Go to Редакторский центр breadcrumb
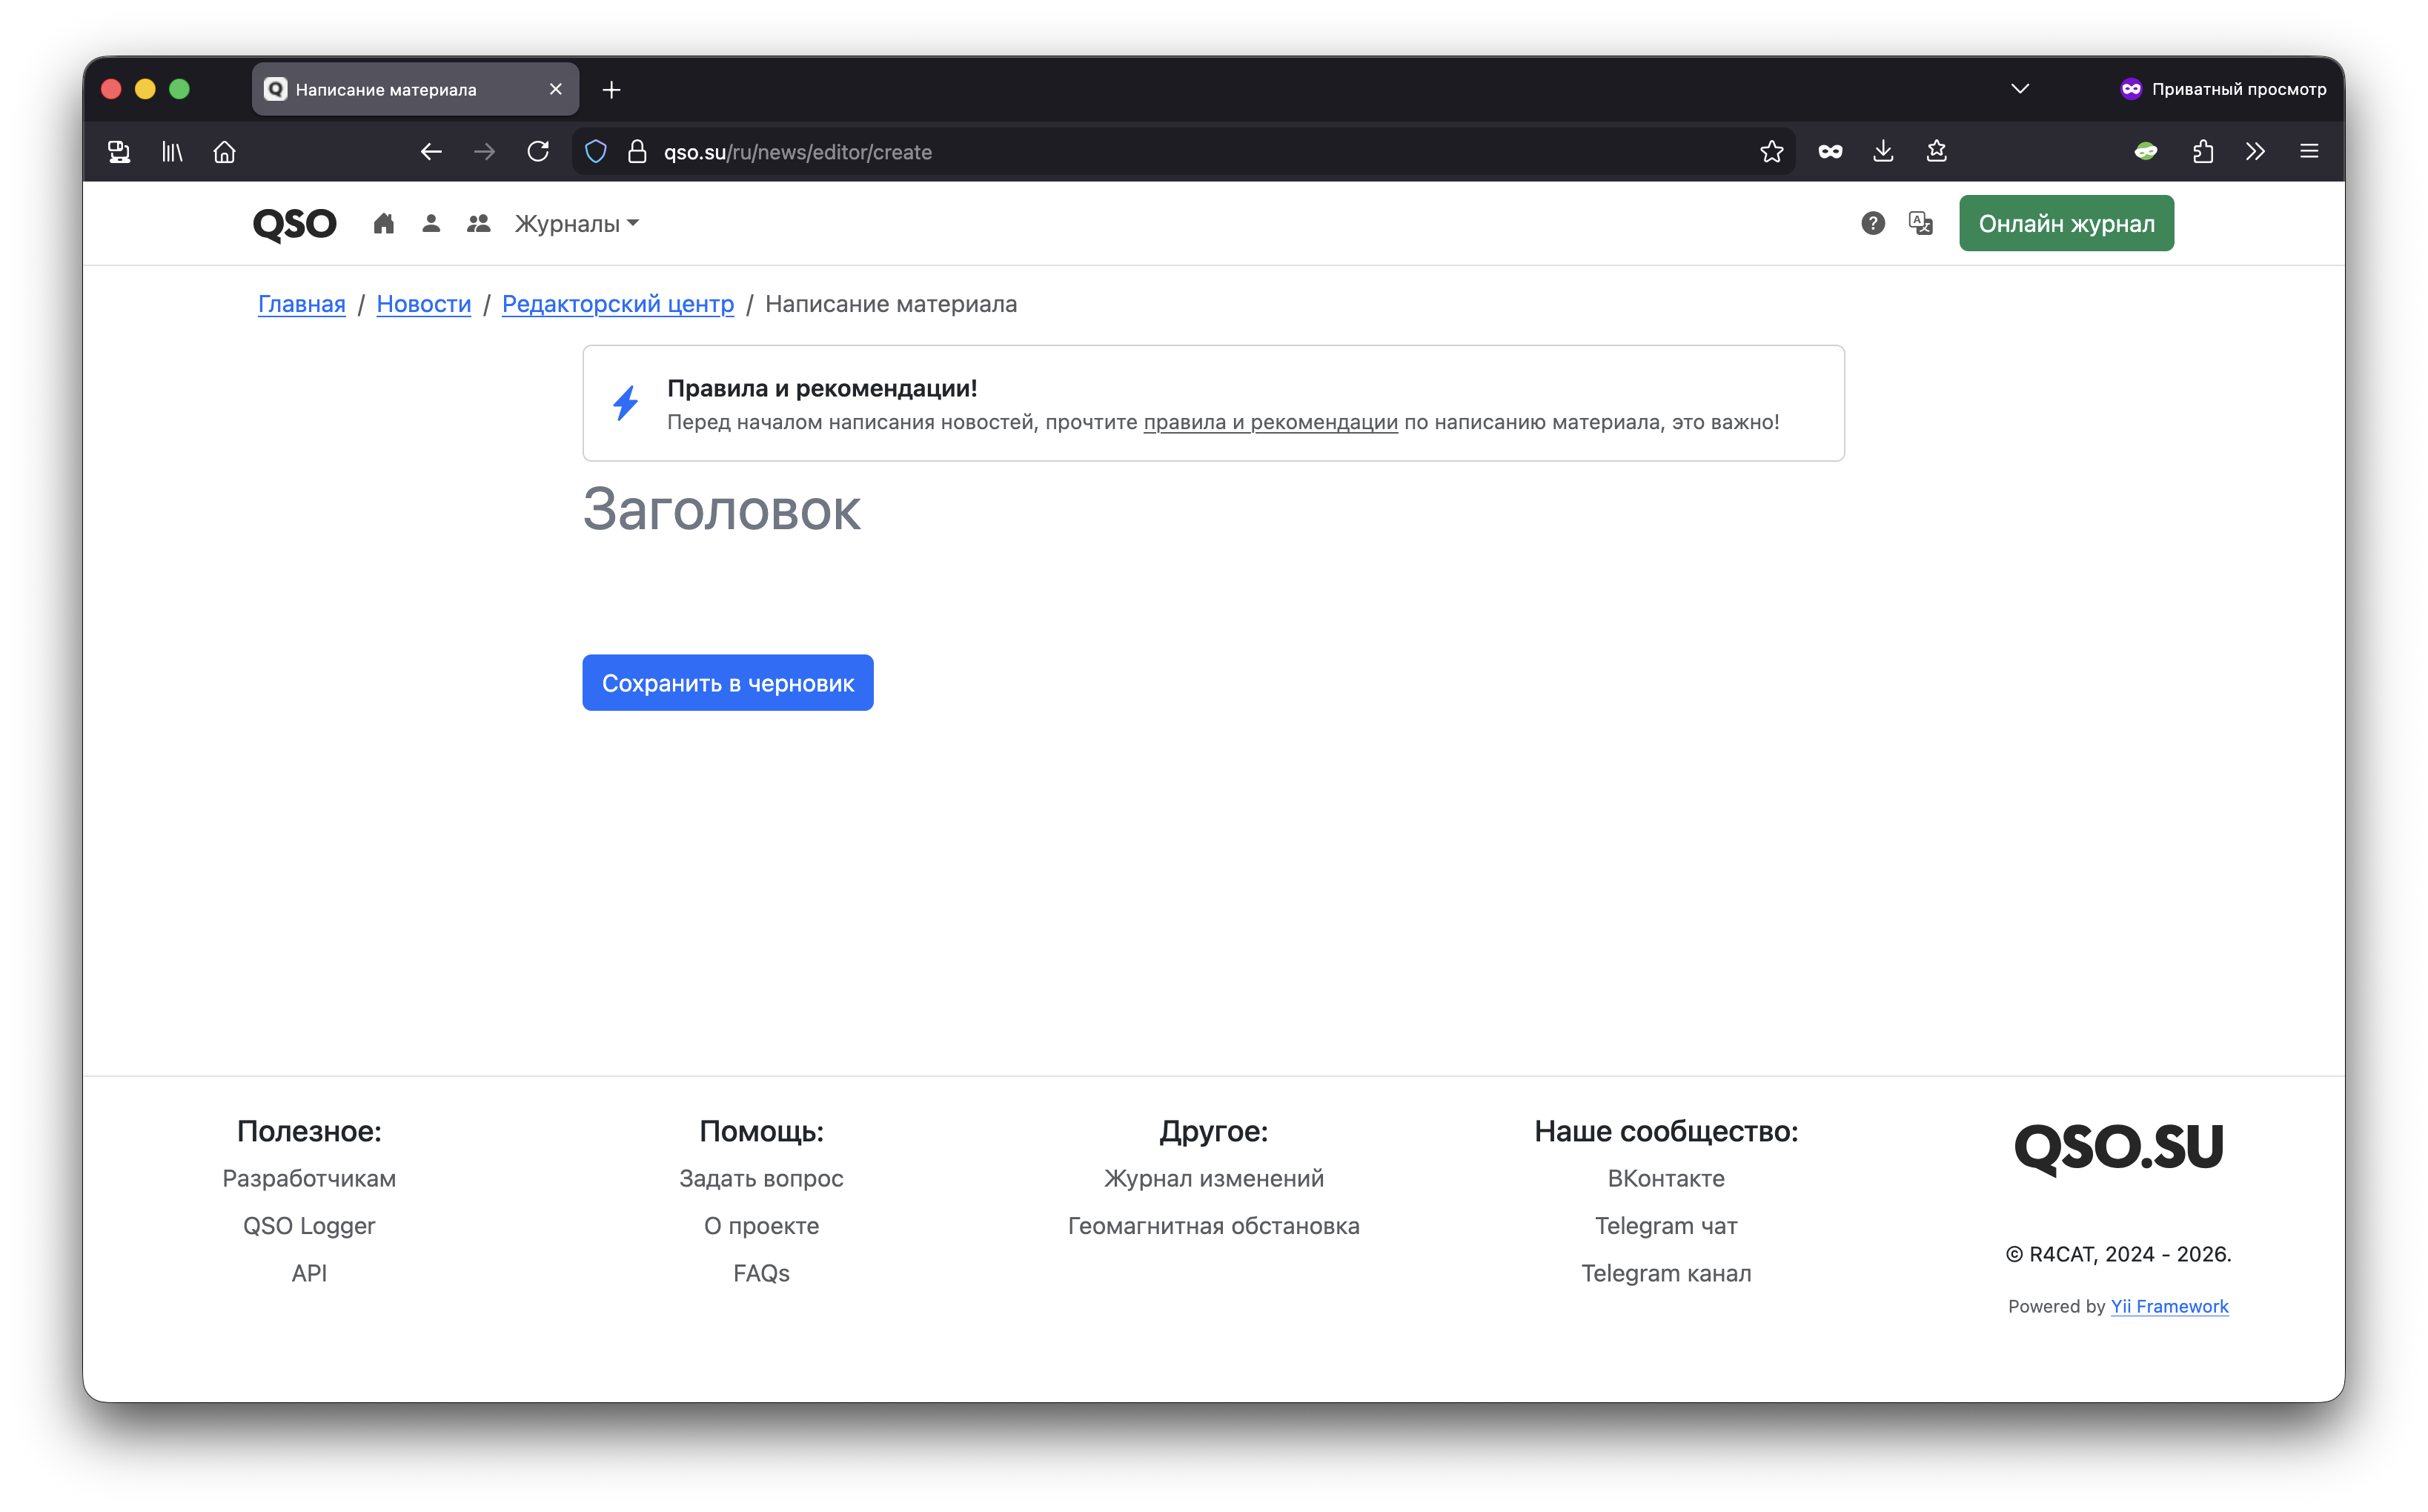The height and width of the screenshot is (1512, 2428). point(617,304)
